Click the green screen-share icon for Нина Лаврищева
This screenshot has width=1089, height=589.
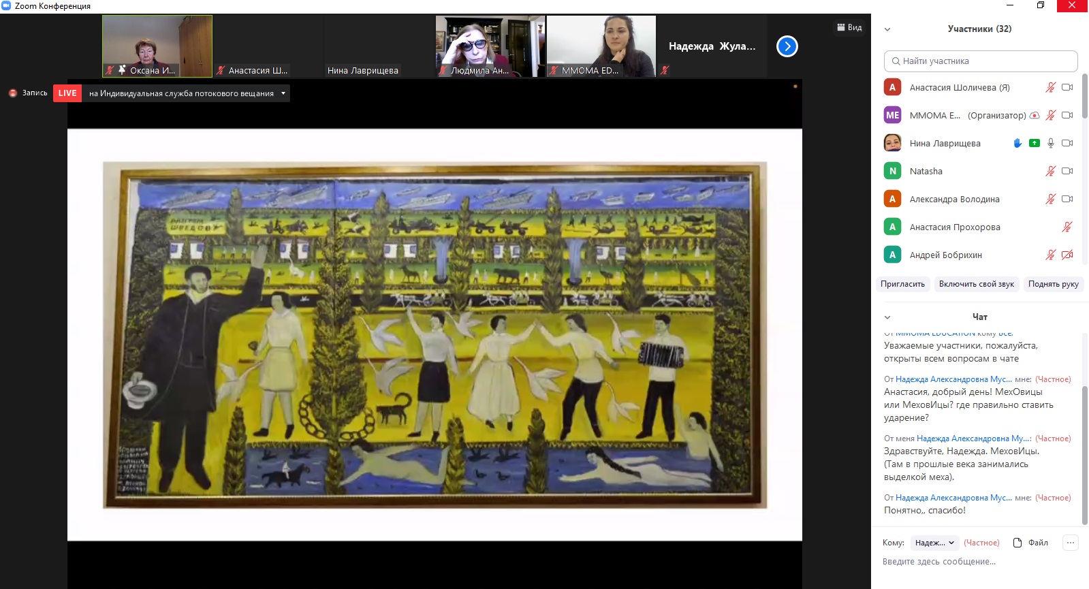(1034, 143)
